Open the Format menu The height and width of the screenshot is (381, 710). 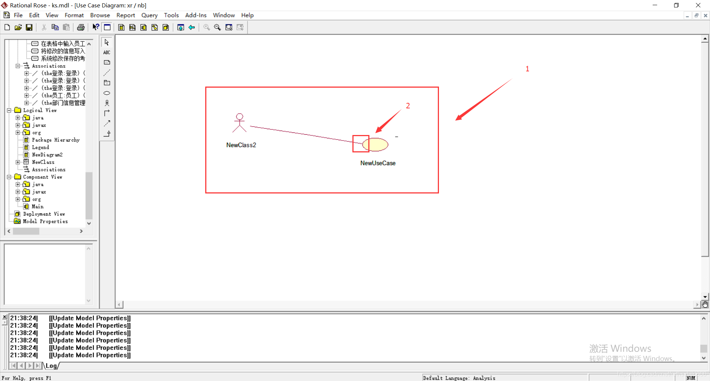pos(74,15)
